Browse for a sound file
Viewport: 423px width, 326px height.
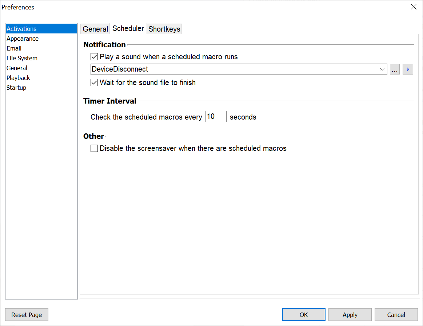click(395, 69)
